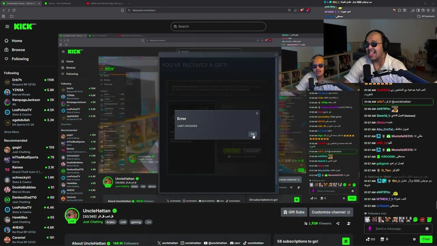Open DookieBubbles recommended channel
This screenshot has height=246, width=437.
pyautogui.click(x=29, y=189)
